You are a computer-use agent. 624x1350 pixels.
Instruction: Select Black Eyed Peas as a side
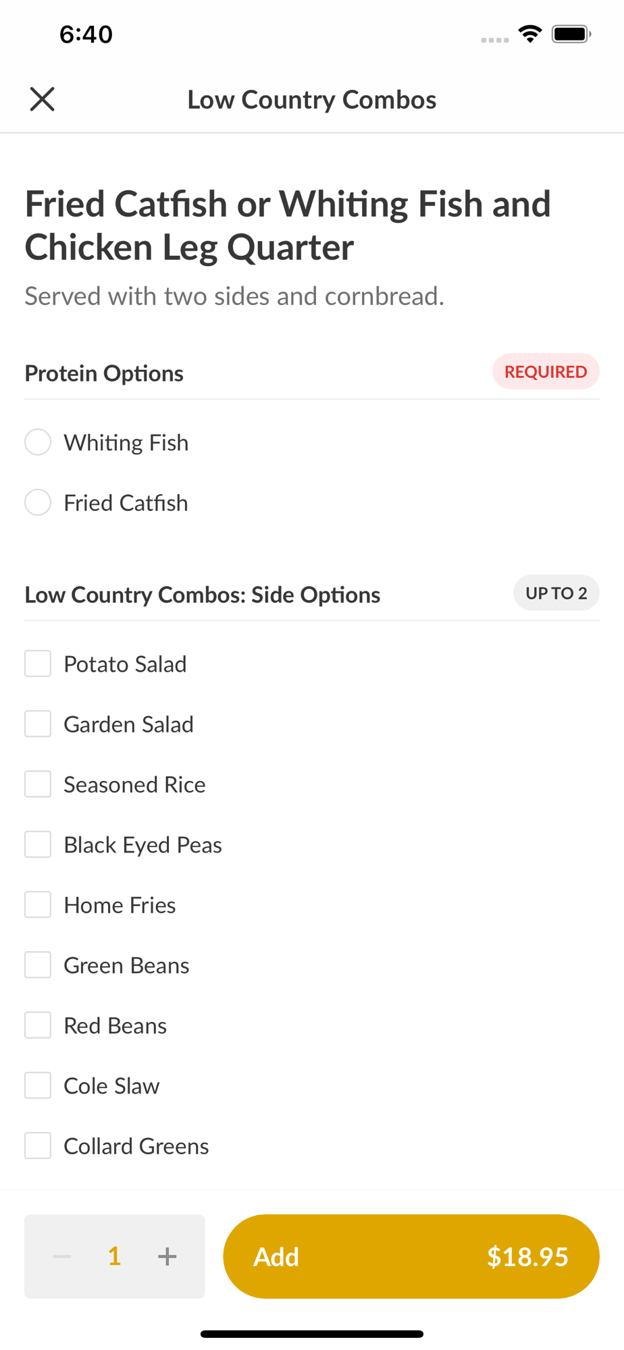pos(38,844)
